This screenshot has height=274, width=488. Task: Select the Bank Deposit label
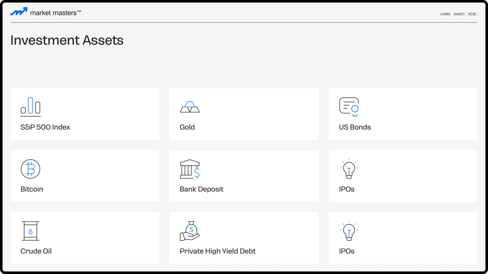pyautogui.click(x=201, y=189)
